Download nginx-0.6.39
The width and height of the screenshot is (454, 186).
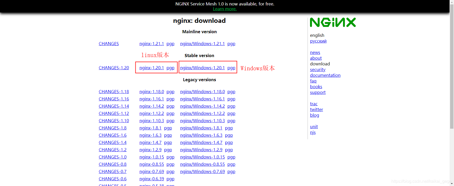152,179
